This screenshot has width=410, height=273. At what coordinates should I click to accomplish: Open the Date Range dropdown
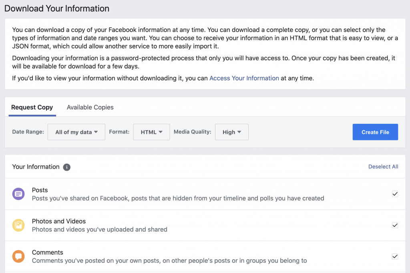coord(76,132)
